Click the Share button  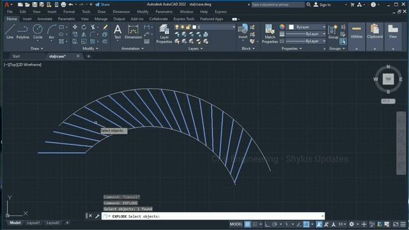click(x=102, y=4)
